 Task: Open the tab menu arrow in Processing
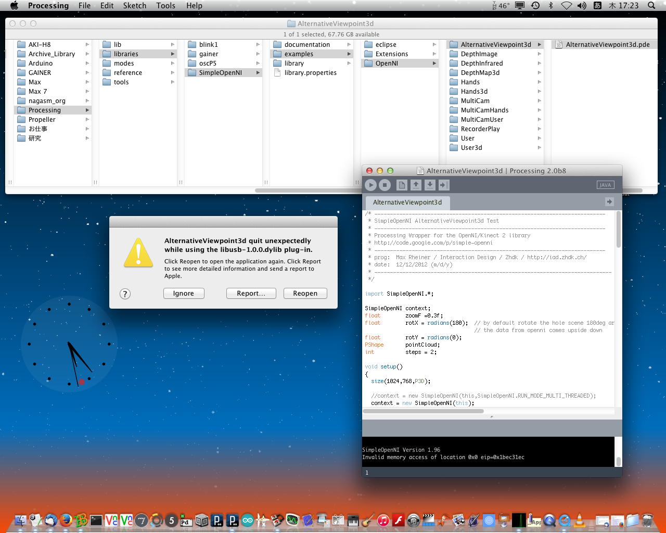pos(609,202)
